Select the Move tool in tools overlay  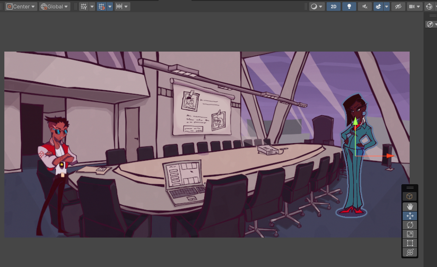point(410,216)
